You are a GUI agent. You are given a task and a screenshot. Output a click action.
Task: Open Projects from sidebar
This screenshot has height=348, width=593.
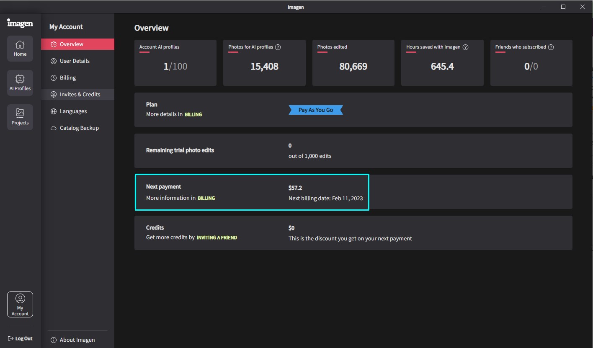click(x=20, y=117)
